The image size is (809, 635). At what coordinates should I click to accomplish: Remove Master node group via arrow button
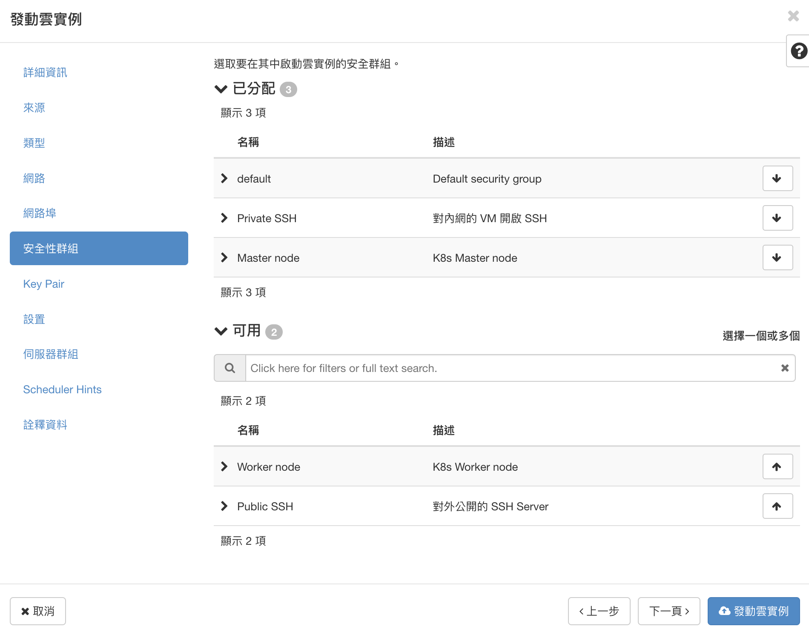coord(777,257)
